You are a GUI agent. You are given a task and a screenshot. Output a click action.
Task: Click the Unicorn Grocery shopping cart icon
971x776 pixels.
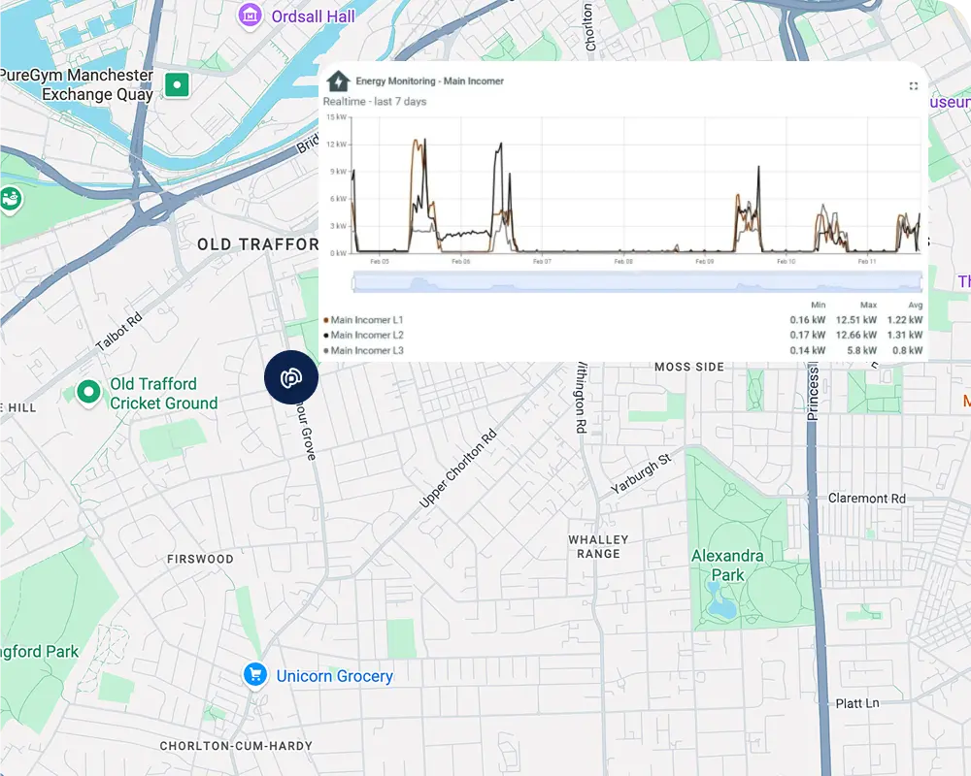(x=255, y=675)
